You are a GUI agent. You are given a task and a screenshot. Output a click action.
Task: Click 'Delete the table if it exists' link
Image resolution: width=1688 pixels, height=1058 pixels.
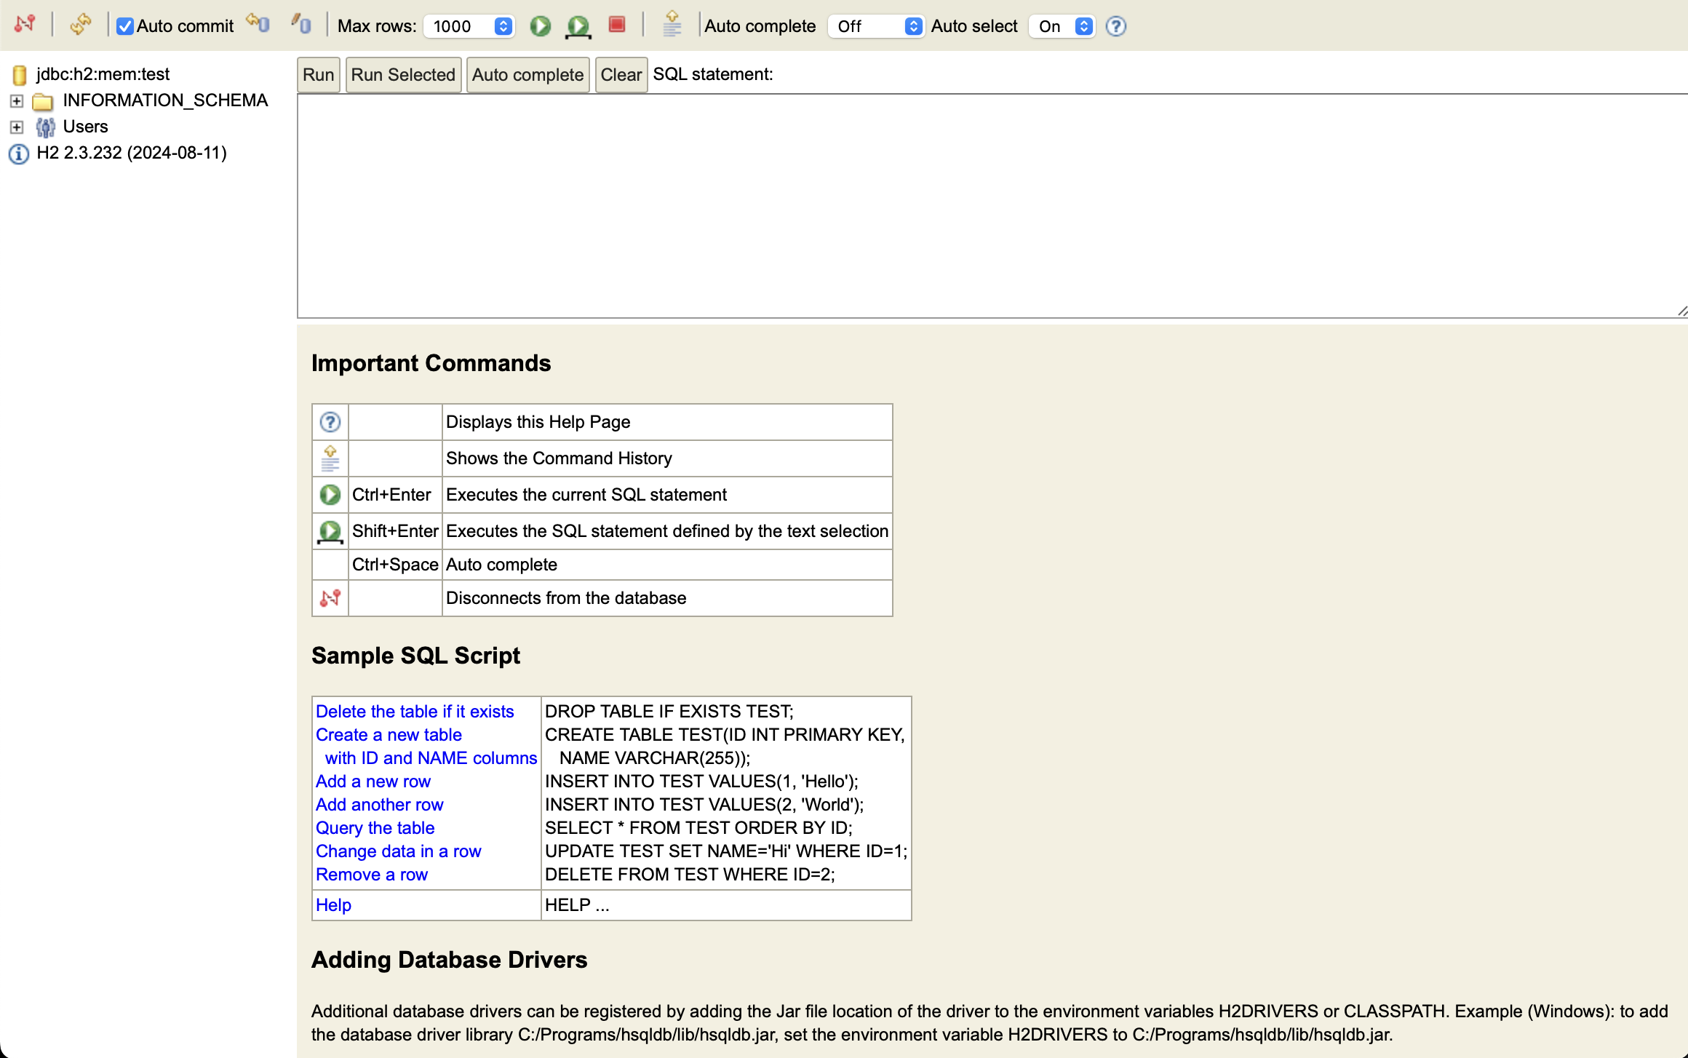415,711
